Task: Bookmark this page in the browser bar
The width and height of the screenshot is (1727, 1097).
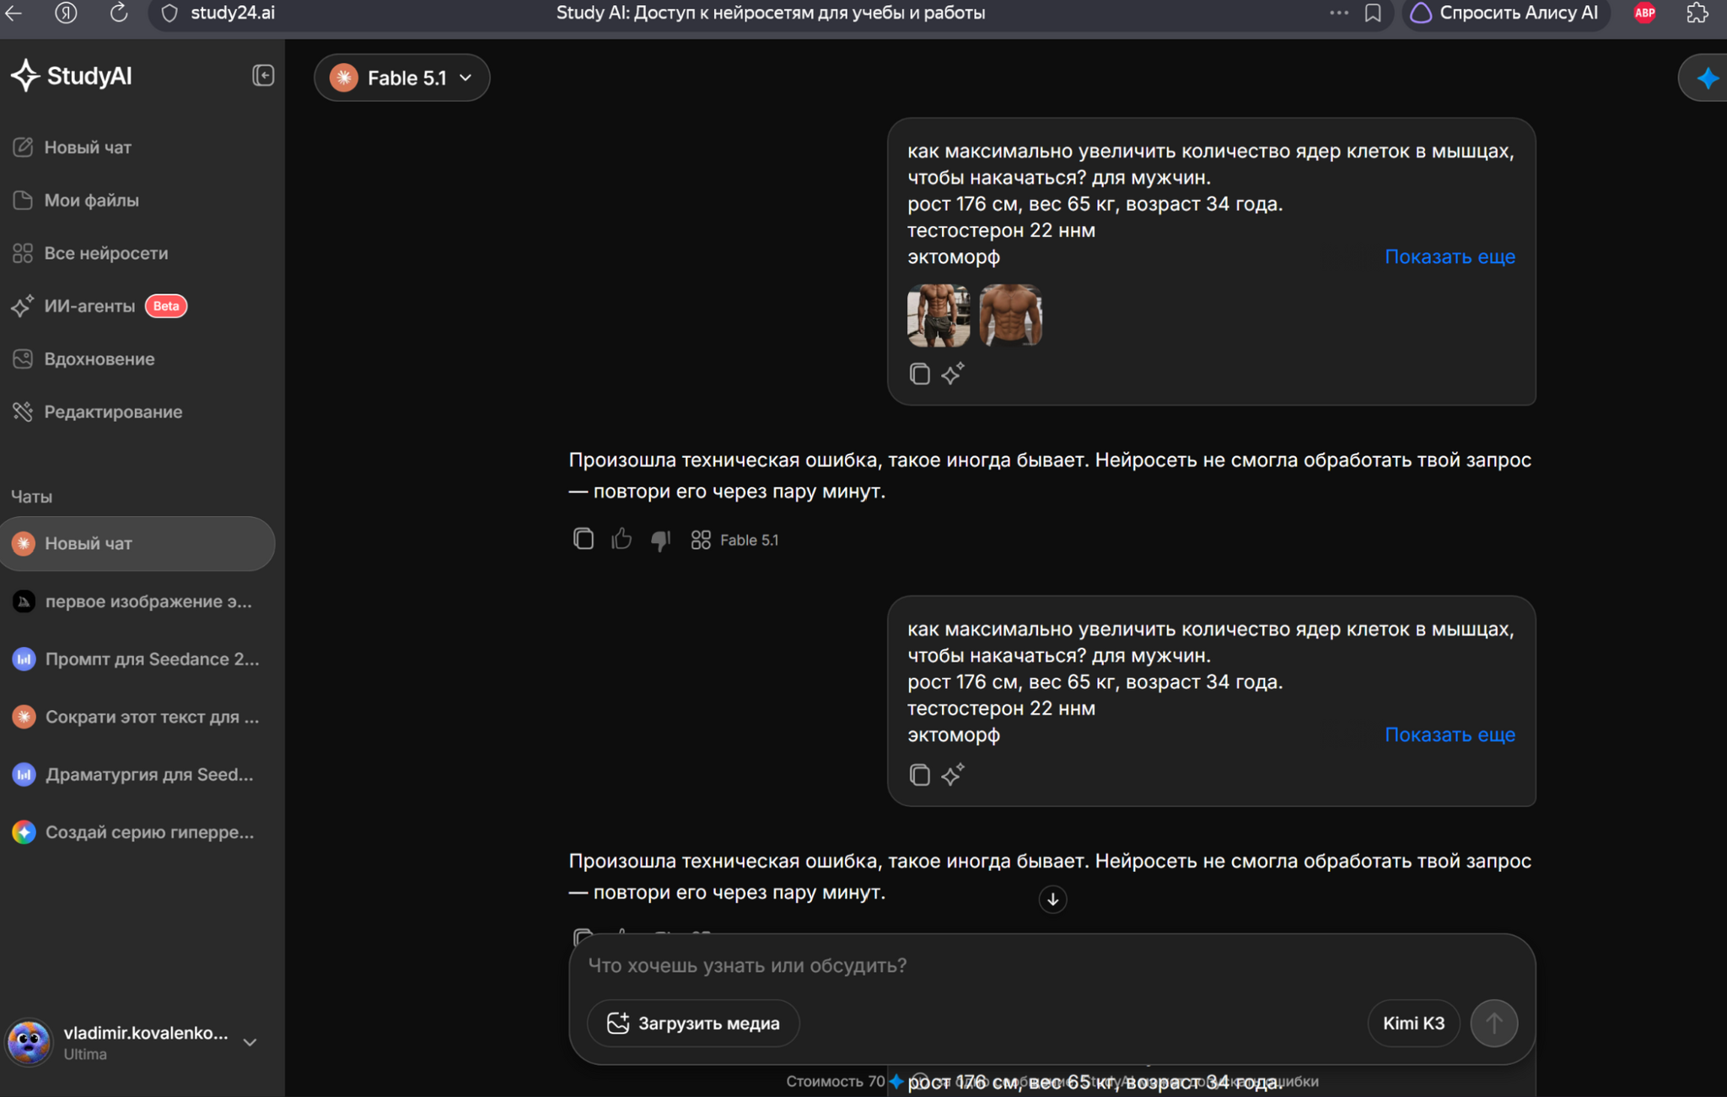Action: [x=1373, y=13]
